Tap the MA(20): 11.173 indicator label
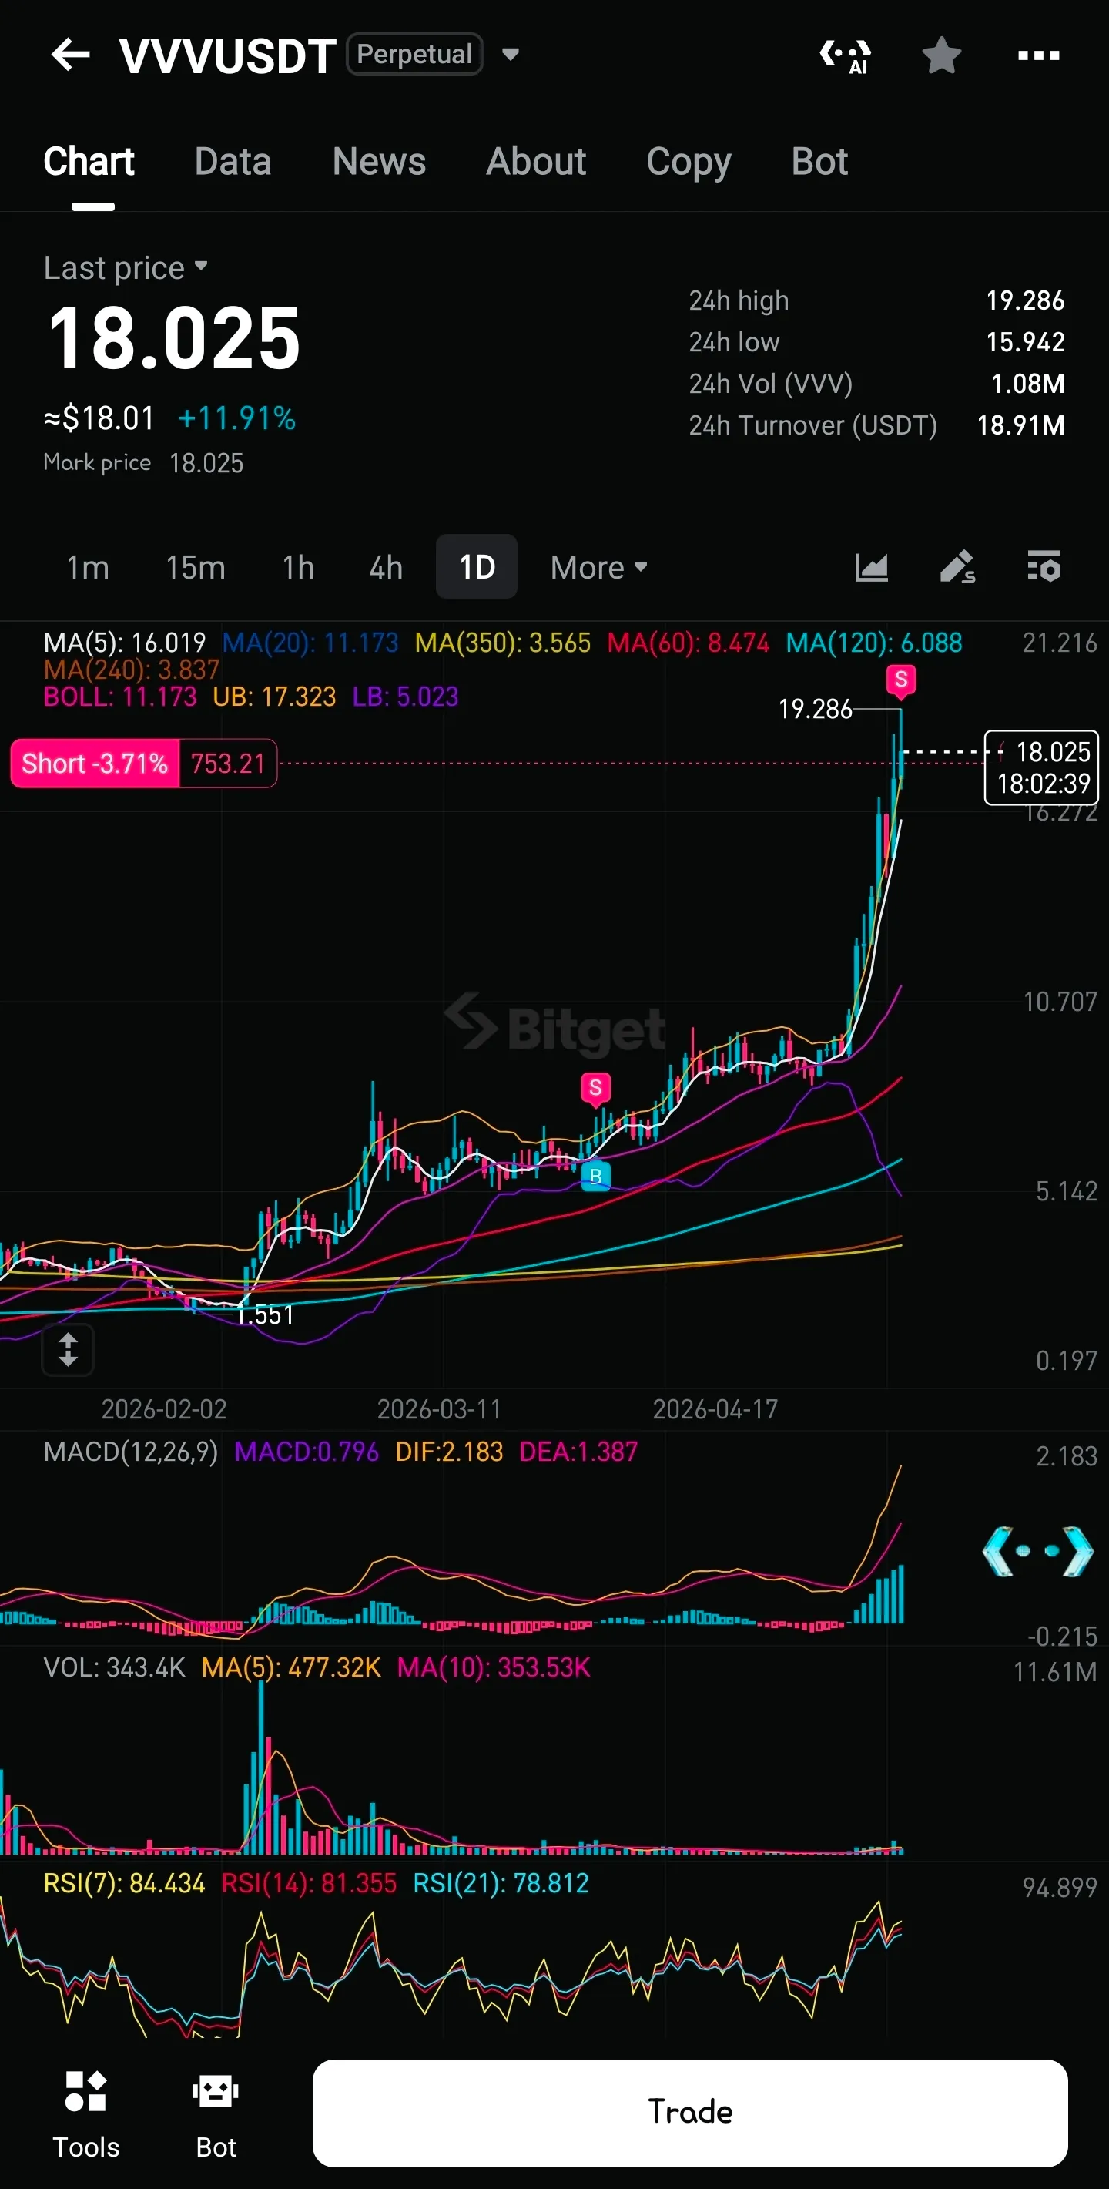The height and width of the screenshot is (2189, 1109). coord(310,643)
